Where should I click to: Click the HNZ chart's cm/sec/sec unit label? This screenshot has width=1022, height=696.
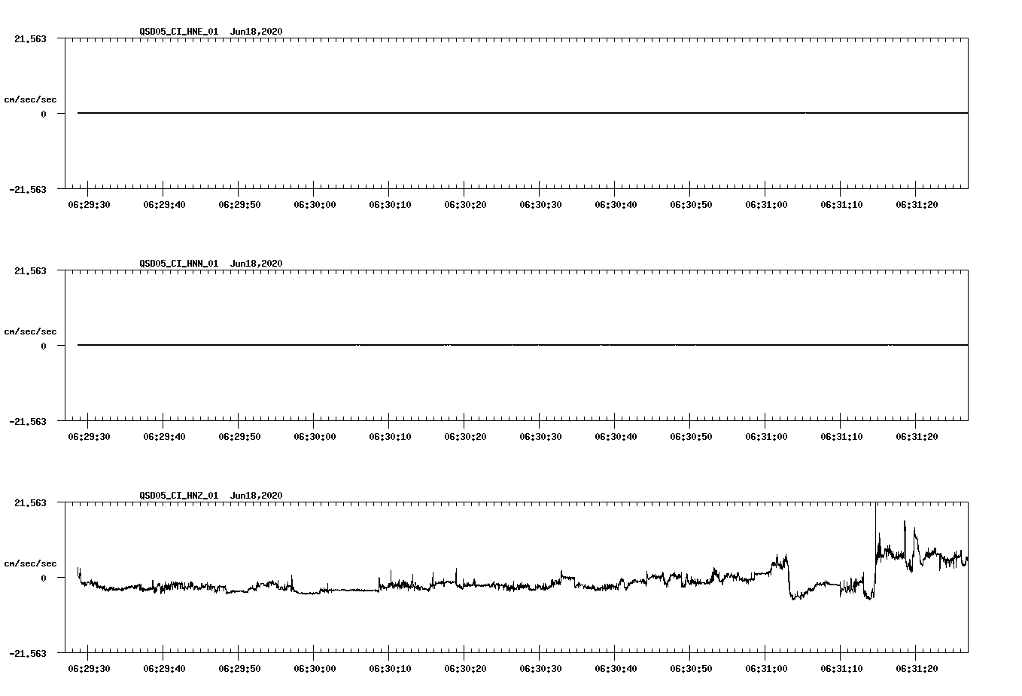coord(30,563)
